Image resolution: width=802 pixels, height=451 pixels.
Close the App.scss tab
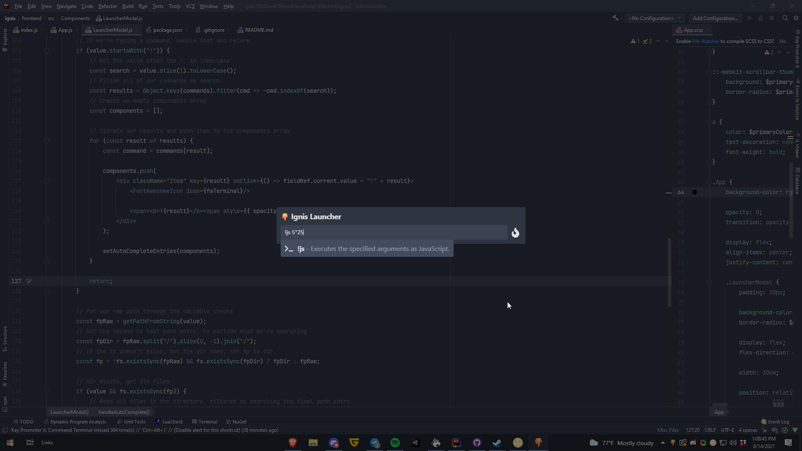pyautogui.click(x=708, y=30)
